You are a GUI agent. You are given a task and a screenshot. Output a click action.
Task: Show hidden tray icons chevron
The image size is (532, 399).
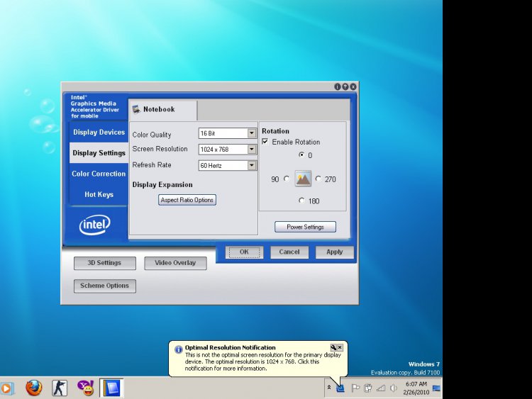point(328,387)
